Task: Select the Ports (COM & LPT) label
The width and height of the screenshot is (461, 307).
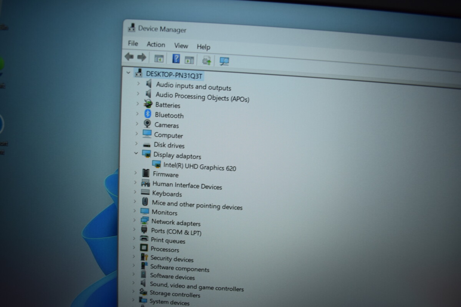Action: (x=176, y=231)
